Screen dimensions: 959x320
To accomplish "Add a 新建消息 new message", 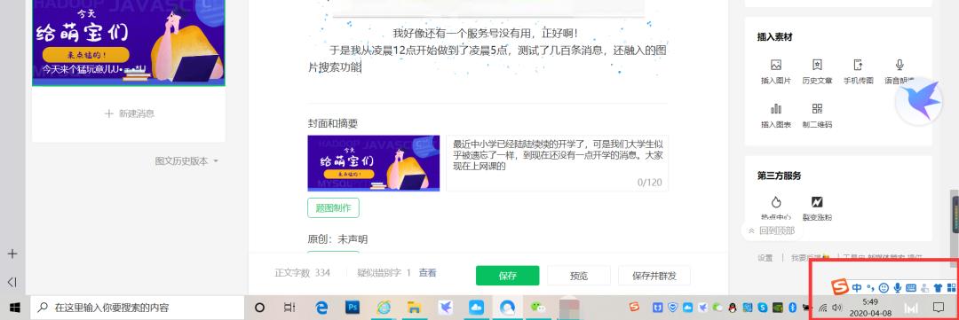I will (x=129, y=113).
